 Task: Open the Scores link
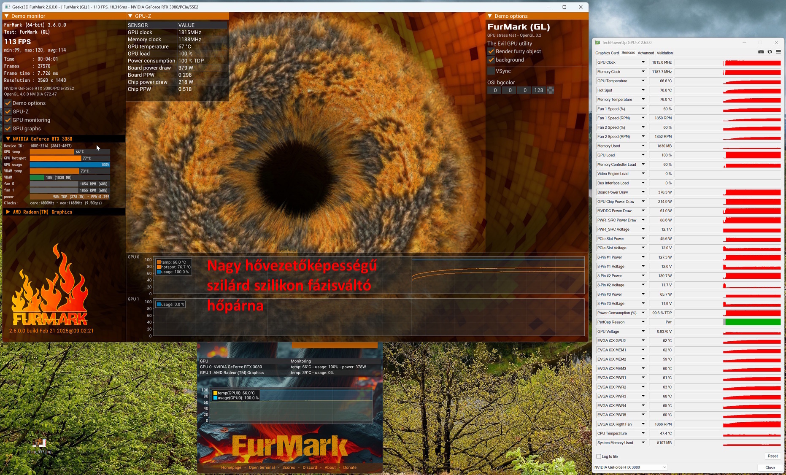pyautogui.click(x=289, y=467)
